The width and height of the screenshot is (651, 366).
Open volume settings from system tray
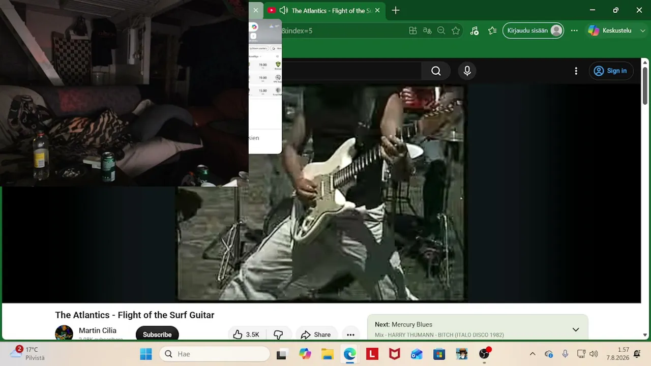coord(594,354)
